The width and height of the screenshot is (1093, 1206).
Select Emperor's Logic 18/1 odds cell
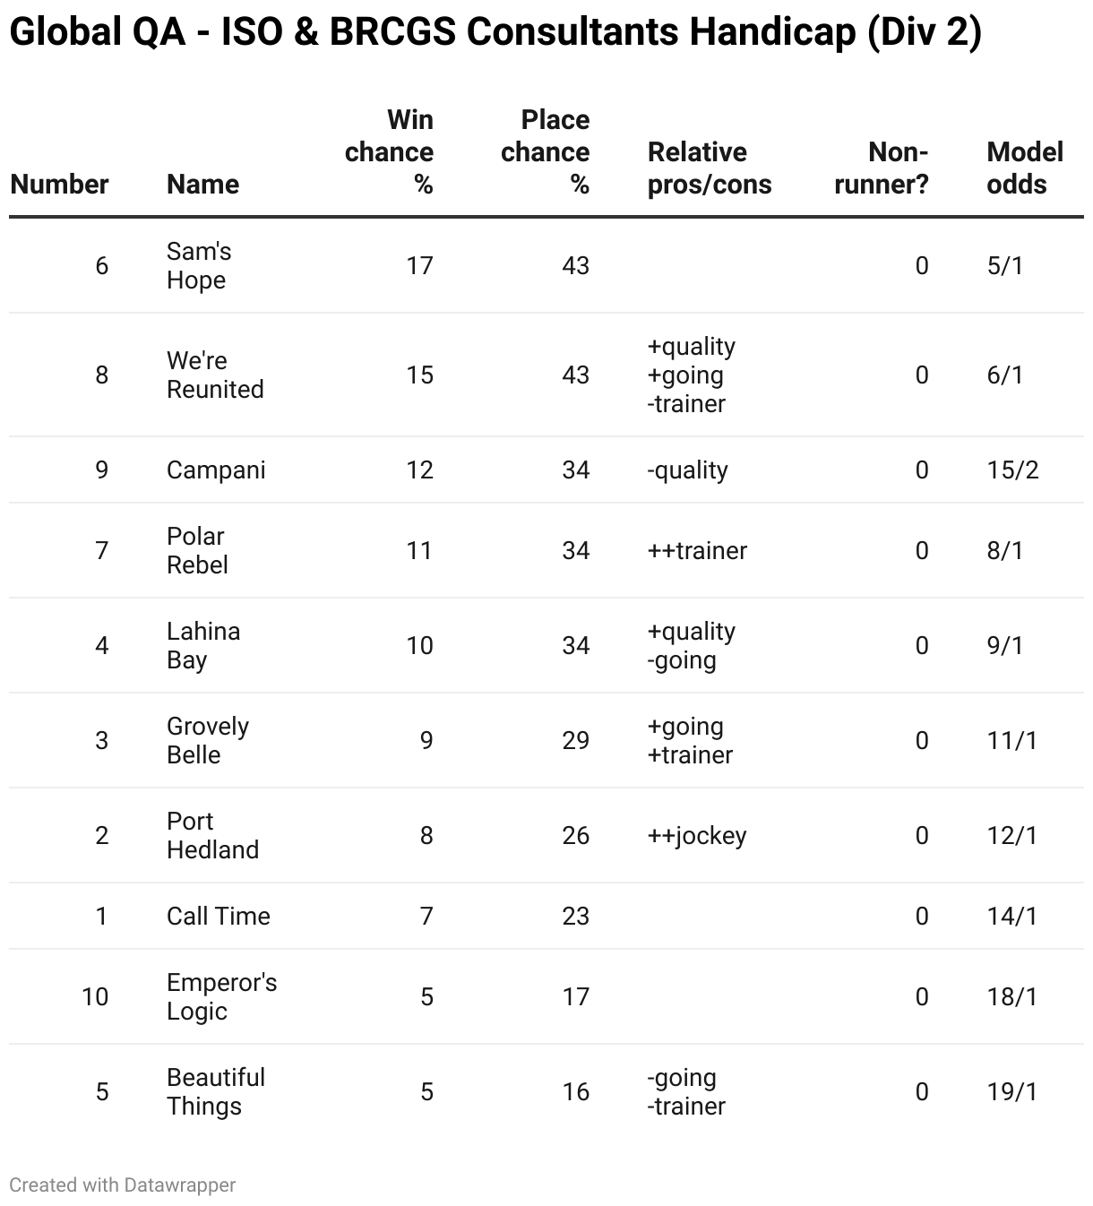[1012, 996]
